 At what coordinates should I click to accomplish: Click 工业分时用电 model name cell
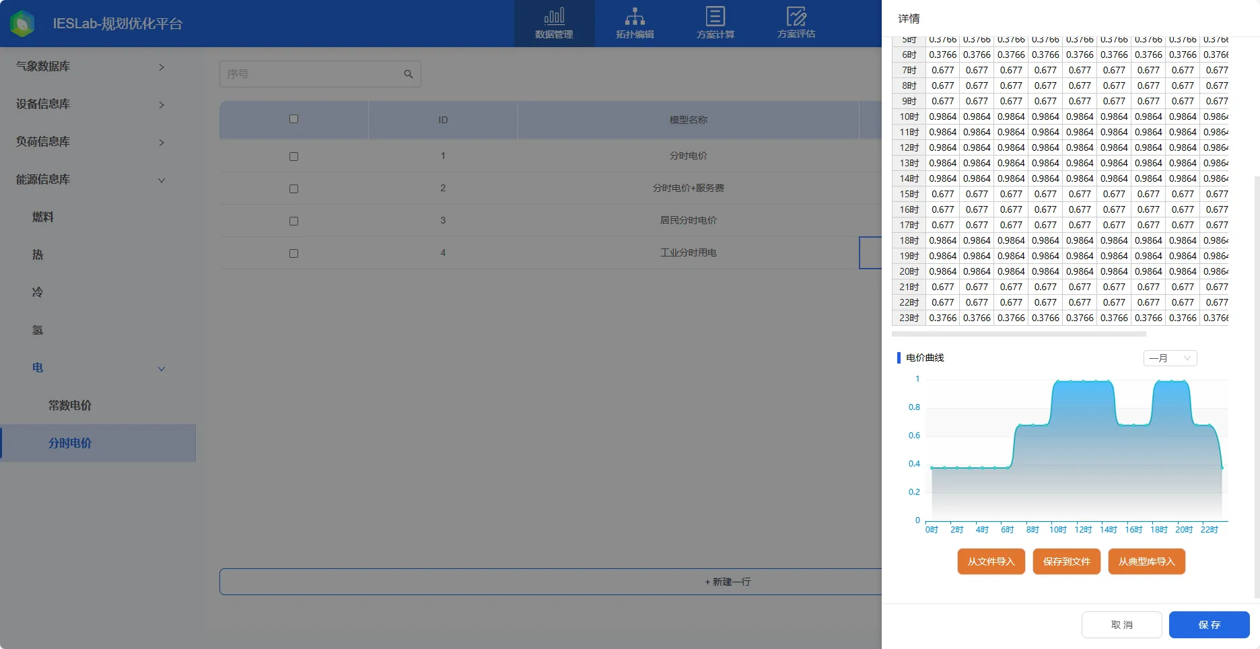coord(688,252)
